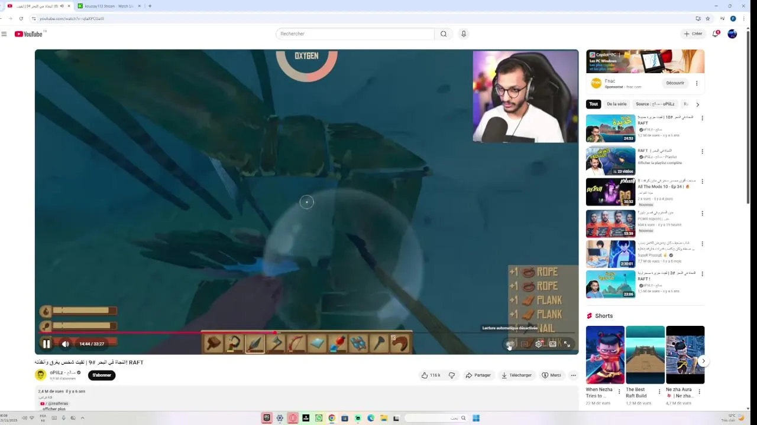The image size is (757, 425).
Task: Click the search magnifier button
Action: pyautogui.click(x=444, y=34)
